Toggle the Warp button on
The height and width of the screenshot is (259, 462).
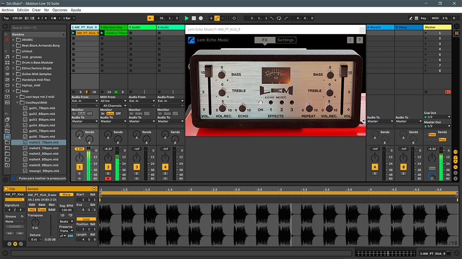(x=66, y=195)
